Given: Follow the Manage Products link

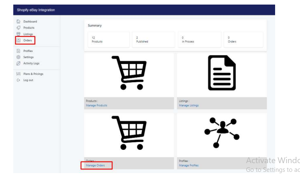Looking at the screenshot, I should pyautogui.click(x=96, y=105).
